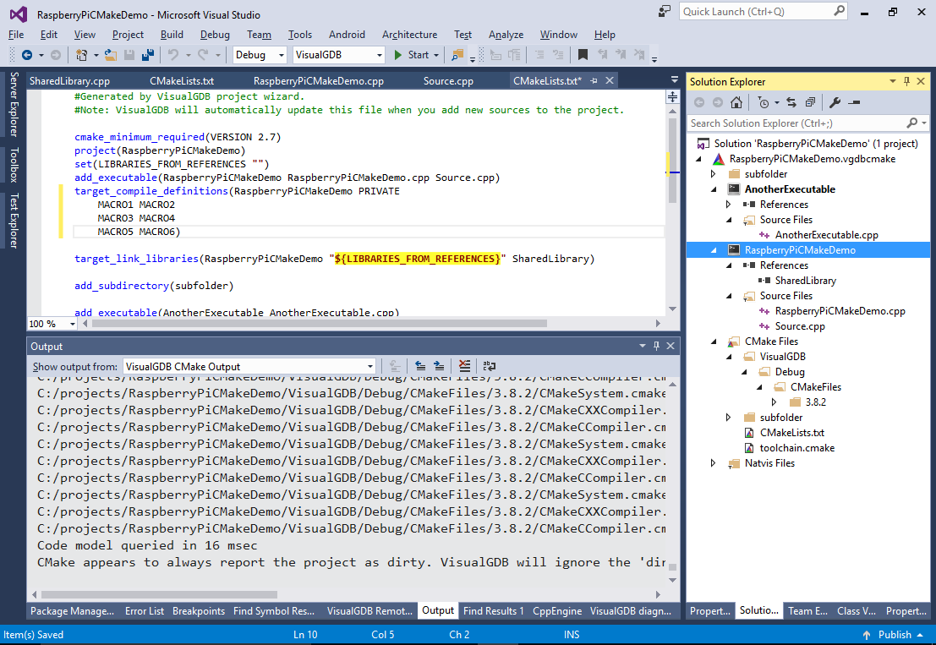The height and width of the screenshot is (645, 936).
Task: Collapse the CMake Files node
Action: click(x=714, y=342)
